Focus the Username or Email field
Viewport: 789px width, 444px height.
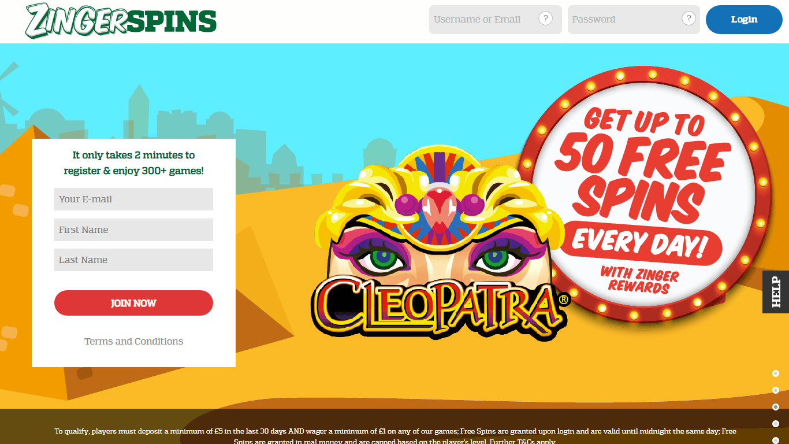pos(495,20)
